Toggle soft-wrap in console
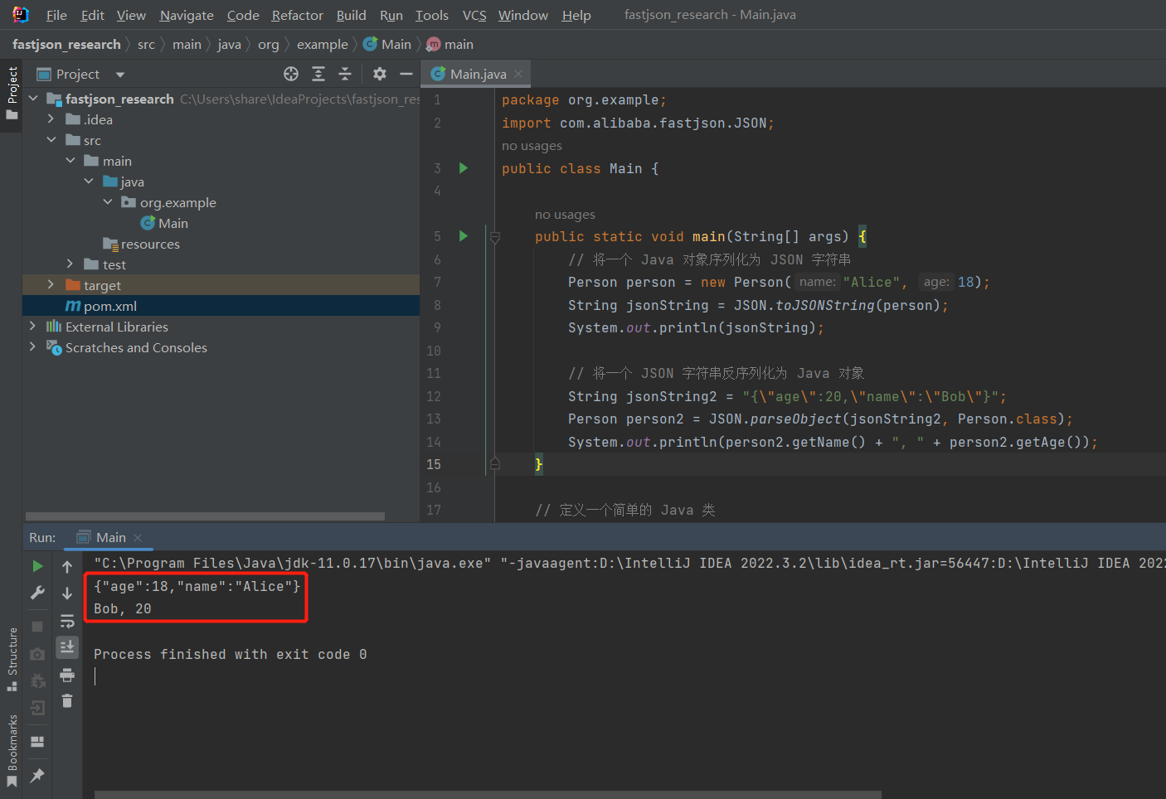The height and width of the screenshot is (799, 1166). [67, 621]
